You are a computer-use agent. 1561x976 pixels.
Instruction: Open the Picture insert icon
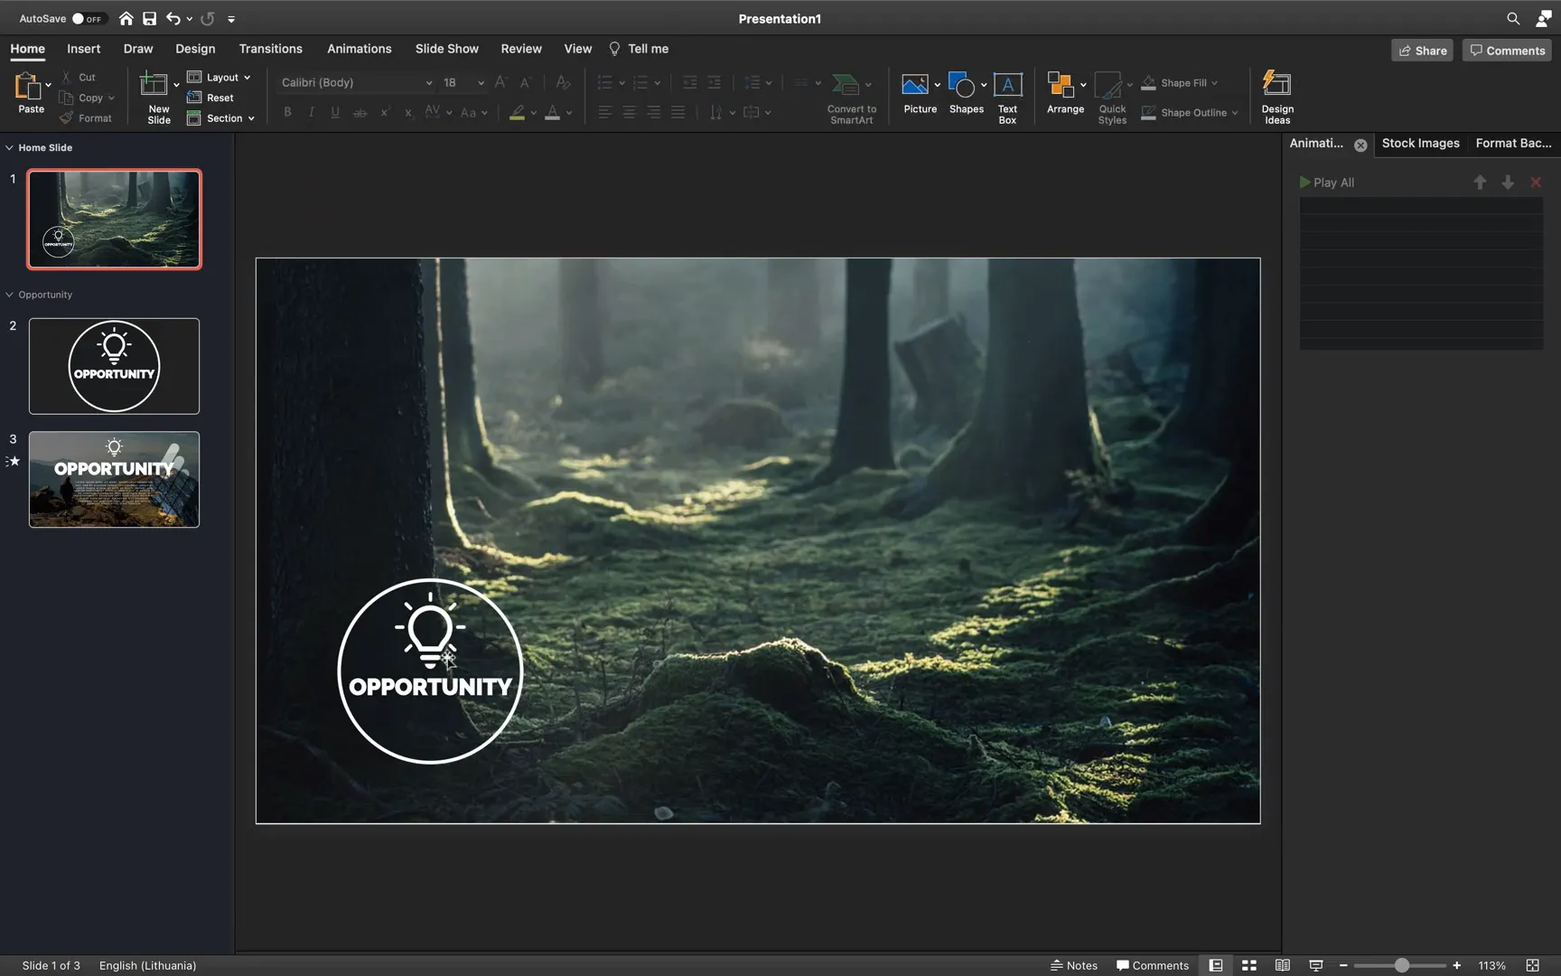(x=915, y=85)
